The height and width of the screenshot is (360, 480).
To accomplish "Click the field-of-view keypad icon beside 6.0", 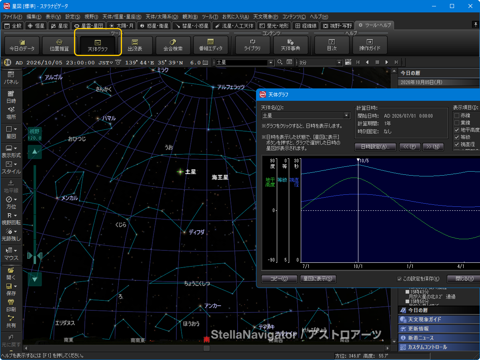I will point(206,62).
